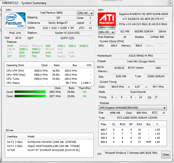Close the HWiNFO32 window with the title bar X
Viewport: 174px width, 163px height.
coord(170,3)
